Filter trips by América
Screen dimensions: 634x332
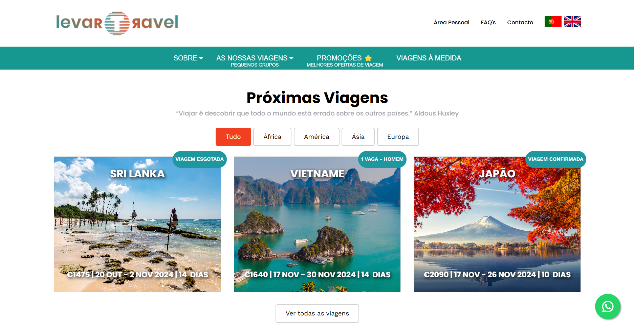[x=316, y=137]
